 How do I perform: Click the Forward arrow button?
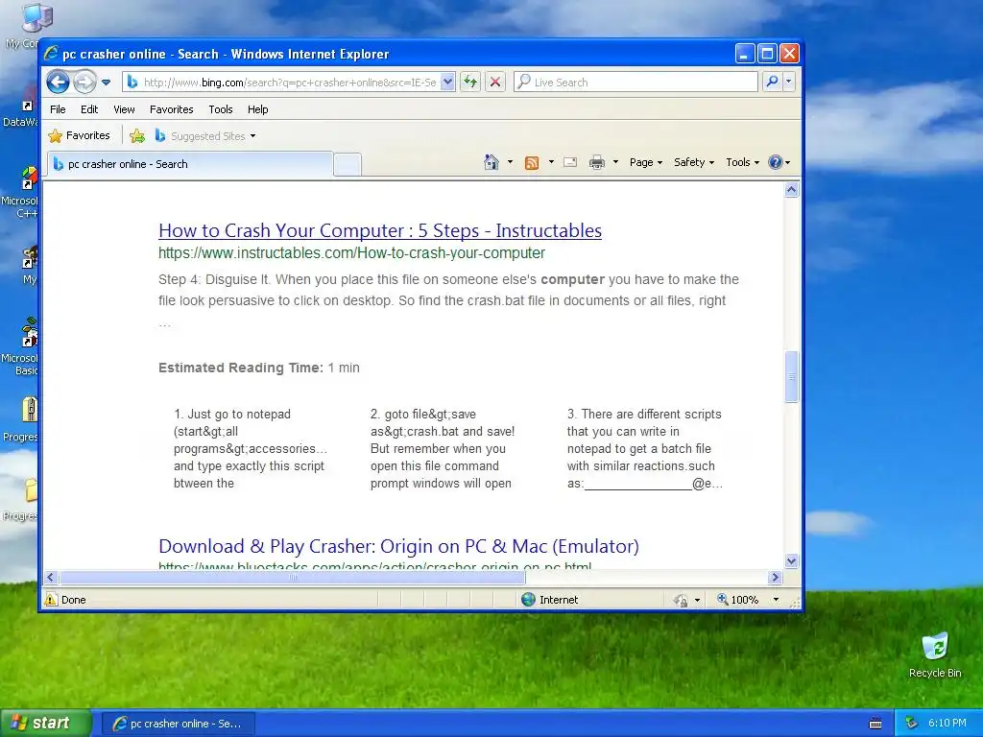pos(84,83)
